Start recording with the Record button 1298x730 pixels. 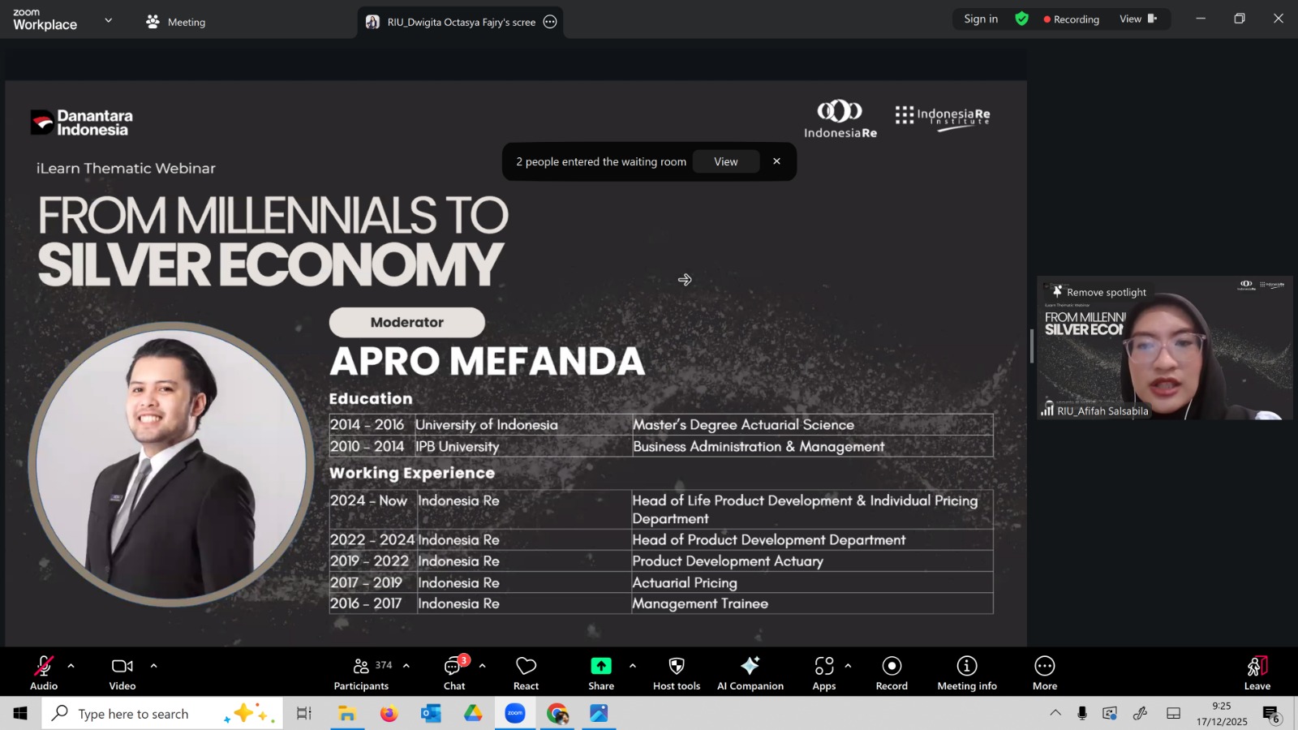coord(892,672)
